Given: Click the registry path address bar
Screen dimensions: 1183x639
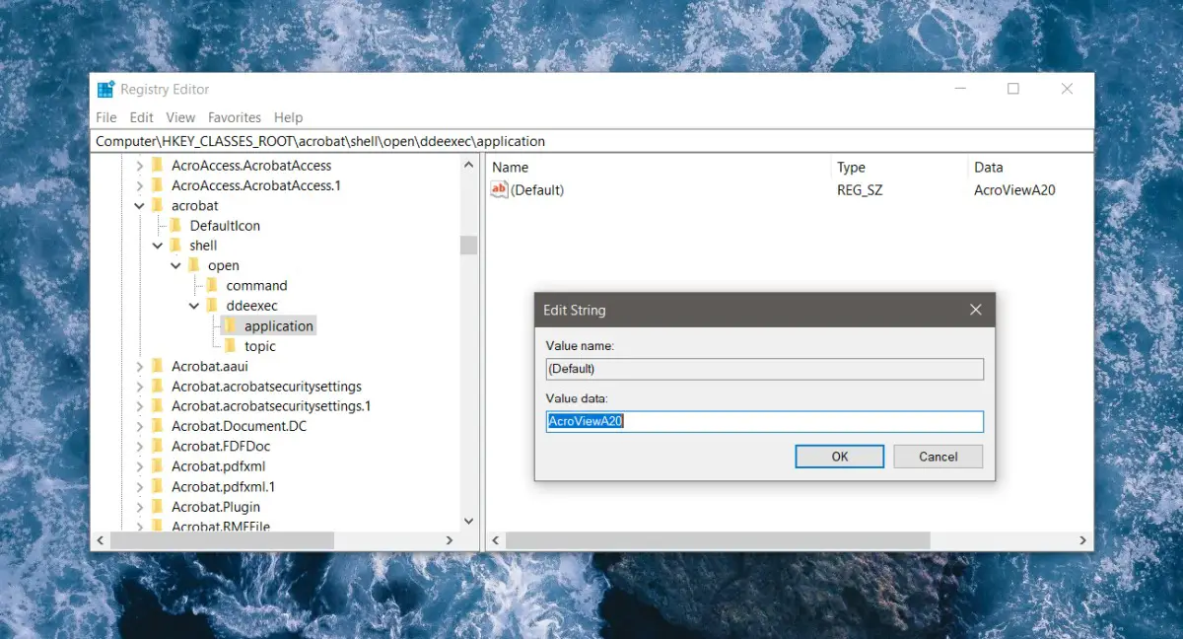Looking at the screenshot, I should 591,141.
